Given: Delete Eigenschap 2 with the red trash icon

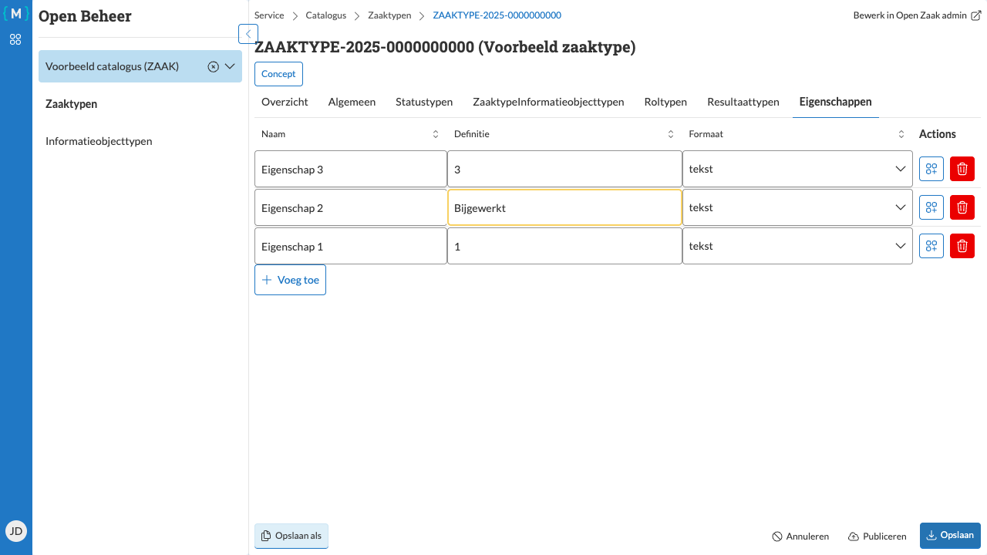Looking at the screenshot, I should [962, 207].
